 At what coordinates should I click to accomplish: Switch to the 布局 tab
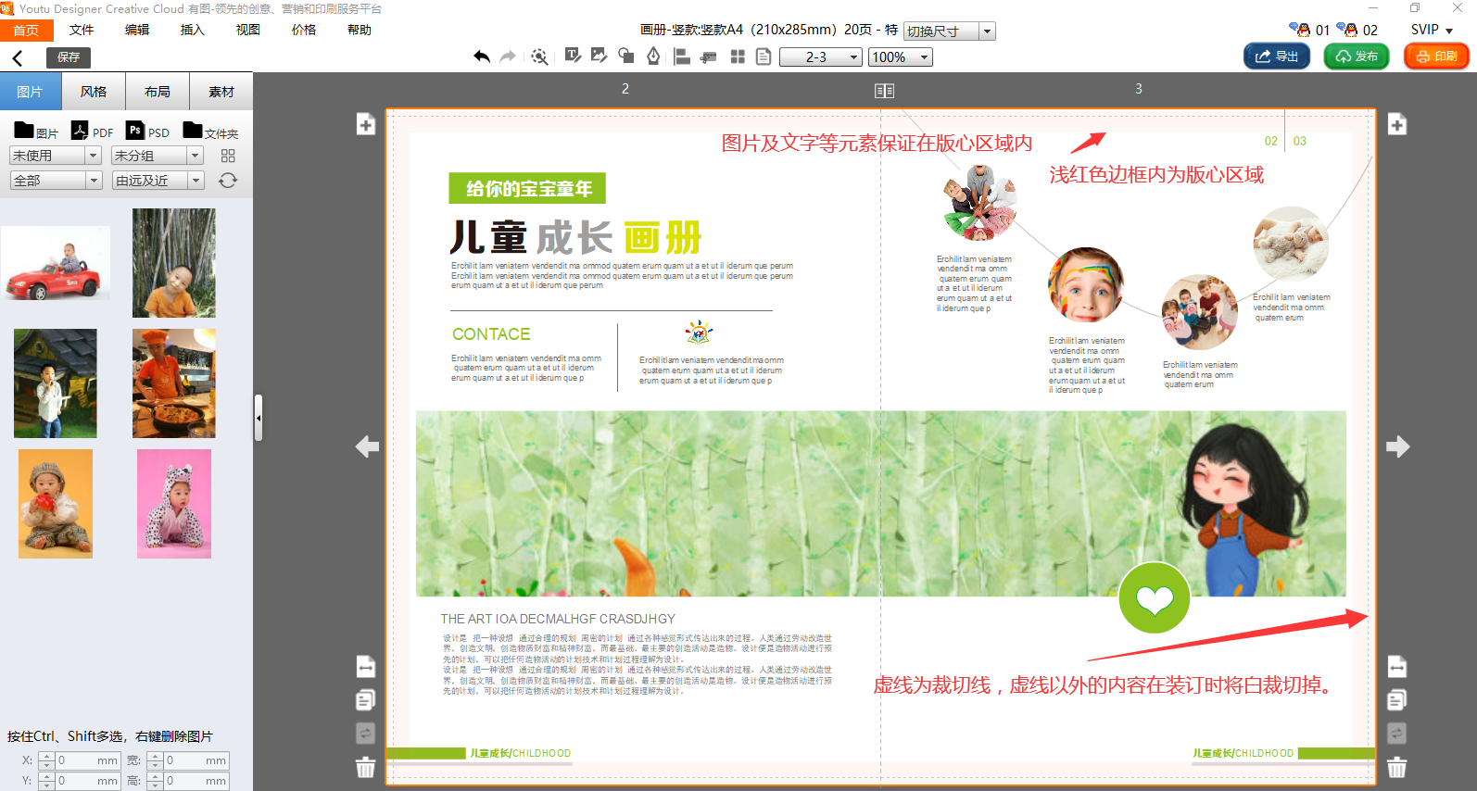[158, 92]
